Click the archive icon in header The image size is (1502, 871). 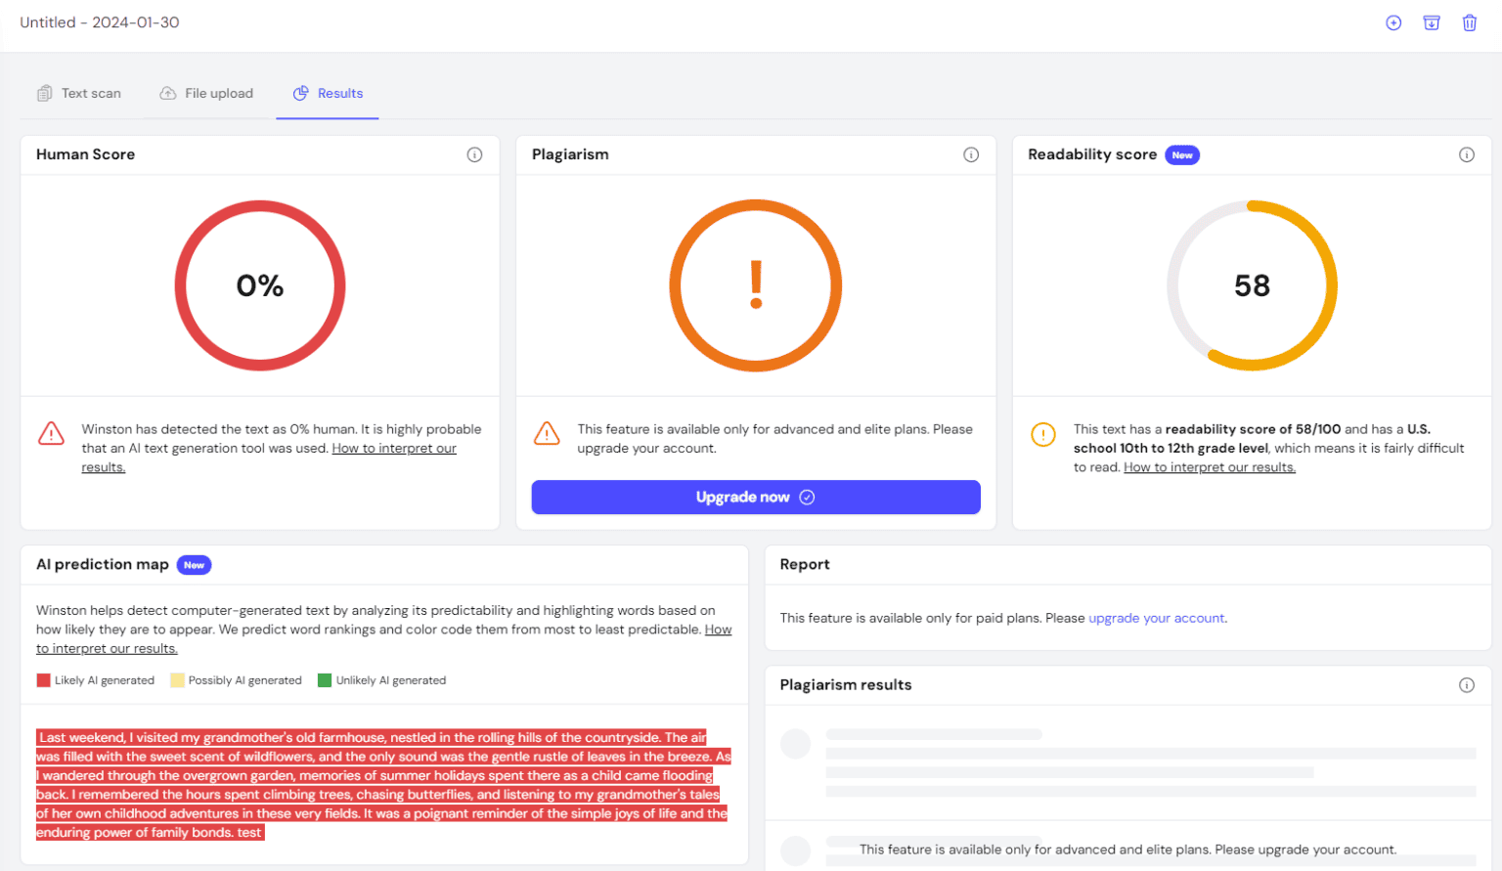tap(1432, 22)
